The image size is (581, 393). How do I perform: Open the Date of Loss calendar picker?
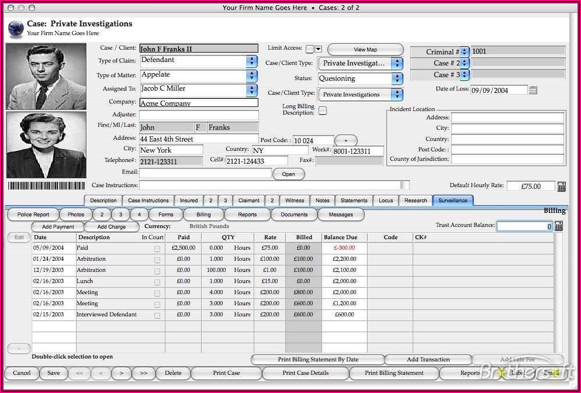[x=532, y=90]
